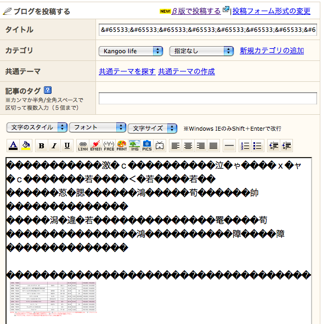This screenshot has height=324, width=322.
Task: Click the background fill color bucket icon
Action: 26,146
